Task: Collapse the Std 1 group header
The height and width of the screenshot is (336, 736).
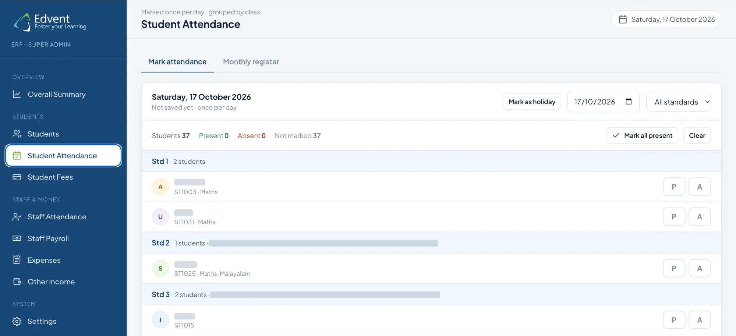Action: [x=431, y=161]
